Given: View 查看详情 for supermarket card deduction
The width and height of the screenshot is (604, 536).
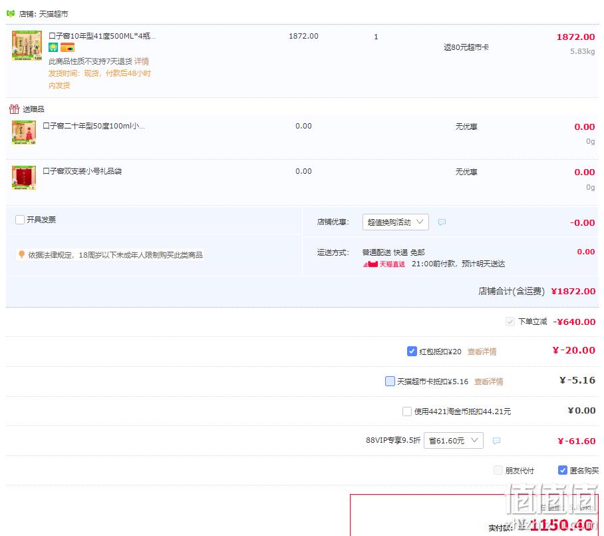Looking at the screenshot, I should click(x=488, y=382).
